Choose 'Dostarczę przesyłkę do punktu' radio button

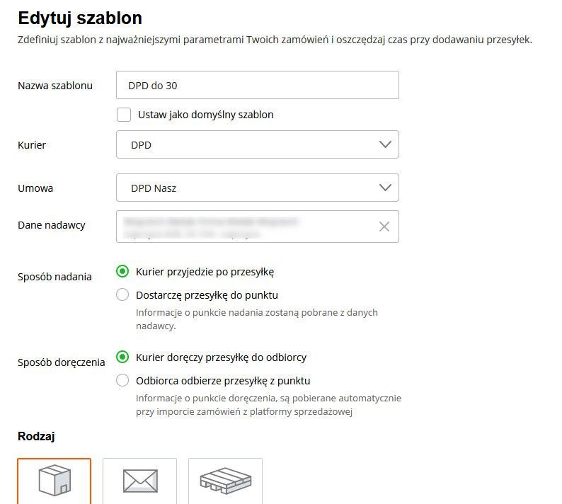pos(122,294)
